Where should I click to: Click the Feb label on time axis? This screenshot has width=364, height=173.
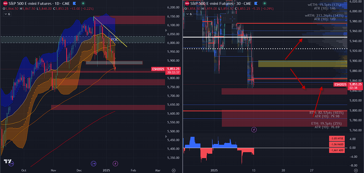point(133,170)
